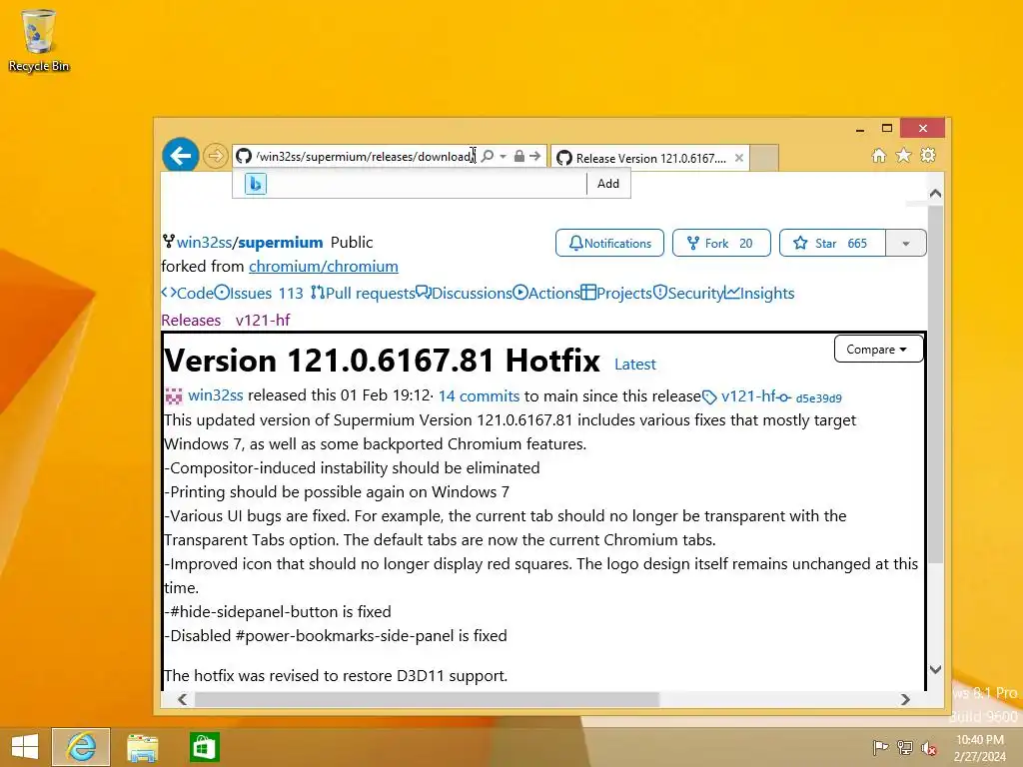Viewport: 1023px width, 767px height.
Task: Open Action Center flag icon
Action: click(x=880, y=747)
